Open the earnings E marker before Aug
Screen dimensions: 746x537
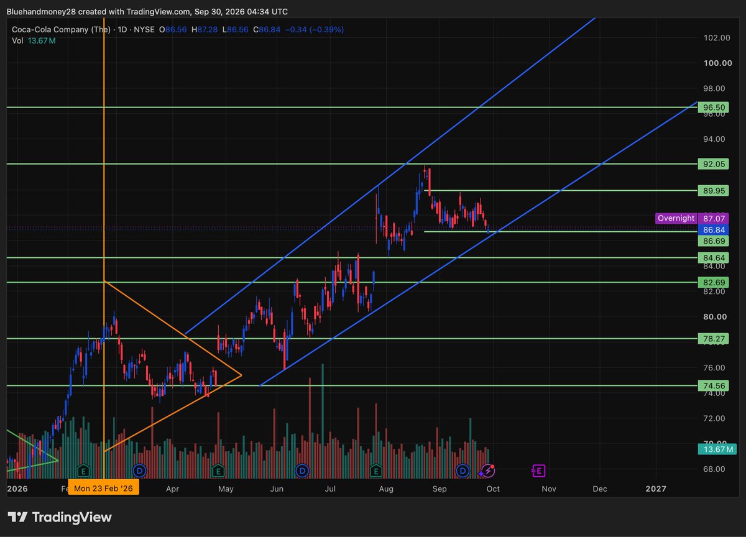(376, 470)
